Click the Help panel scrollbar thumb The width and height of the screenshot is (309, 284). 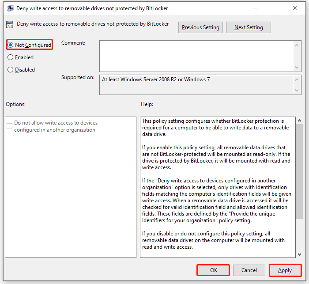tap(299, 171)
